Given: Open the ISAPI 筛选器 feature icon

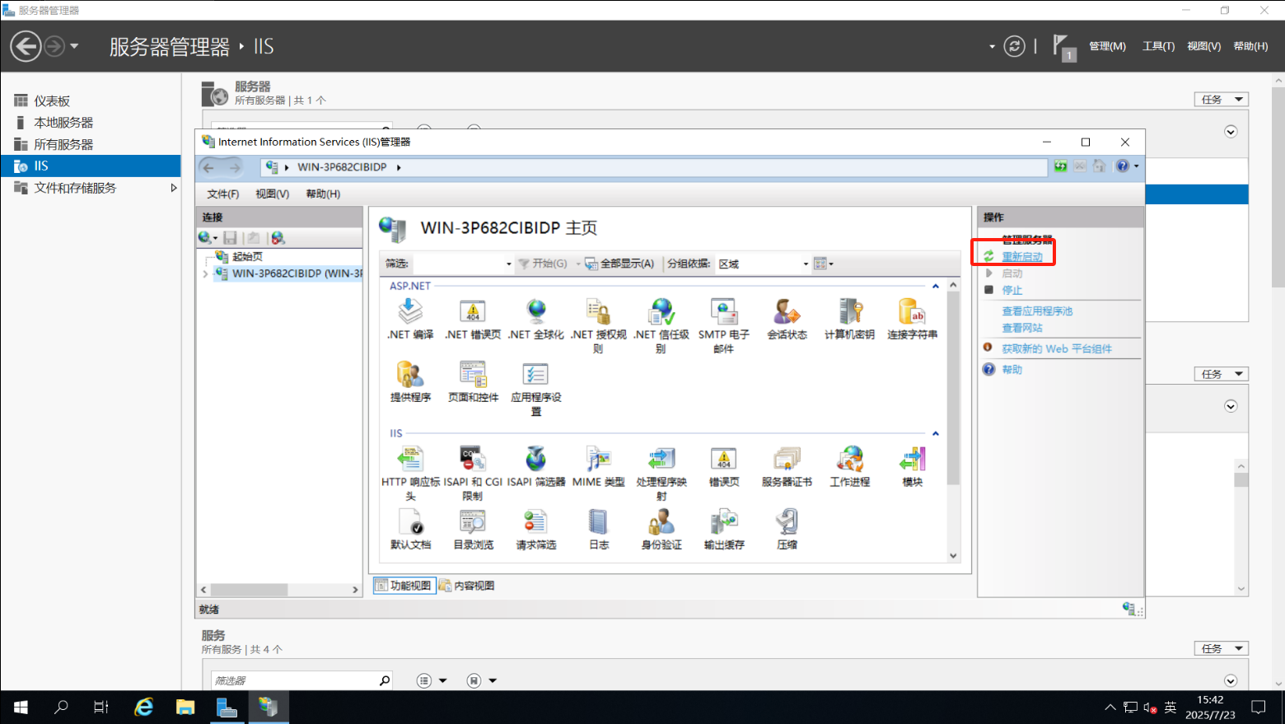Looking at the screenshot, I should (x=536, y=459).
